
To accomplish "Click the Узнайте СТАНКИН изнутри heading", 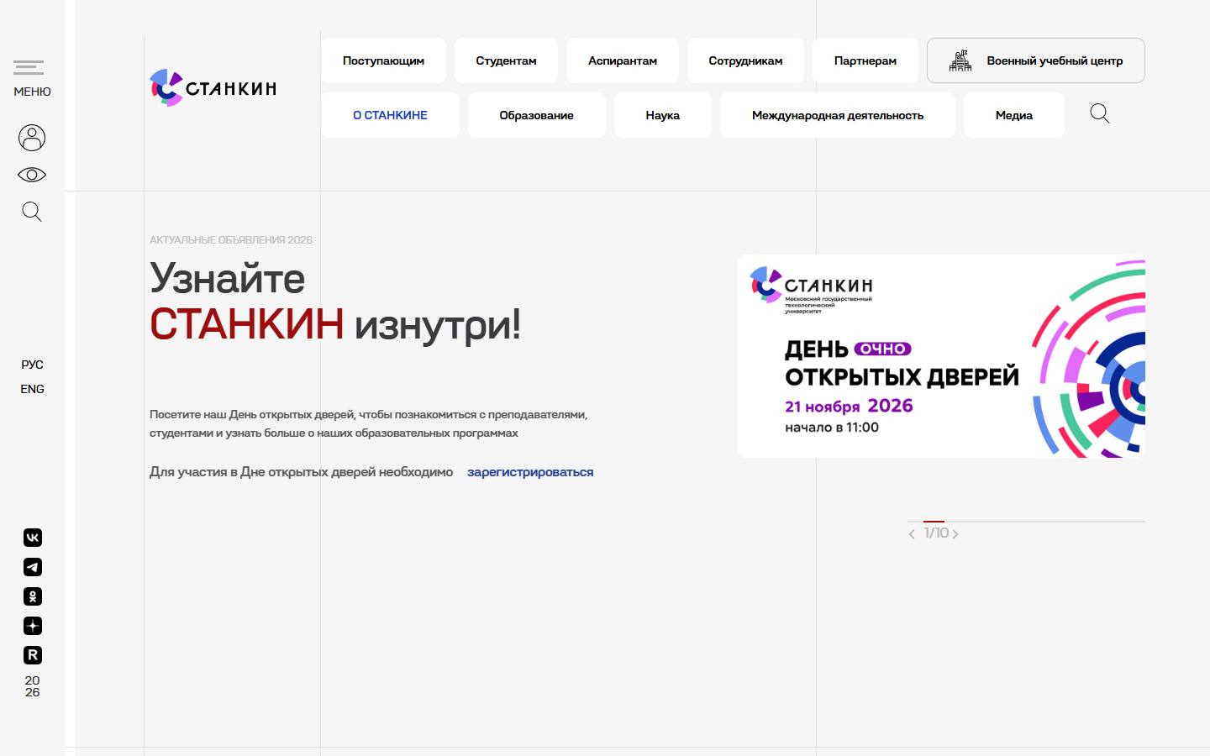I will tap(335, 301).
